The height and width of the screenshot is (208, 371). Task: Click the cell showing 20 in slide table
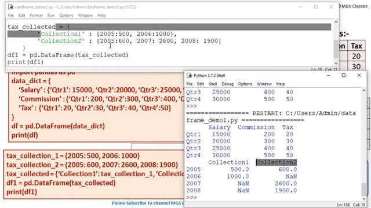coord(357,56)
